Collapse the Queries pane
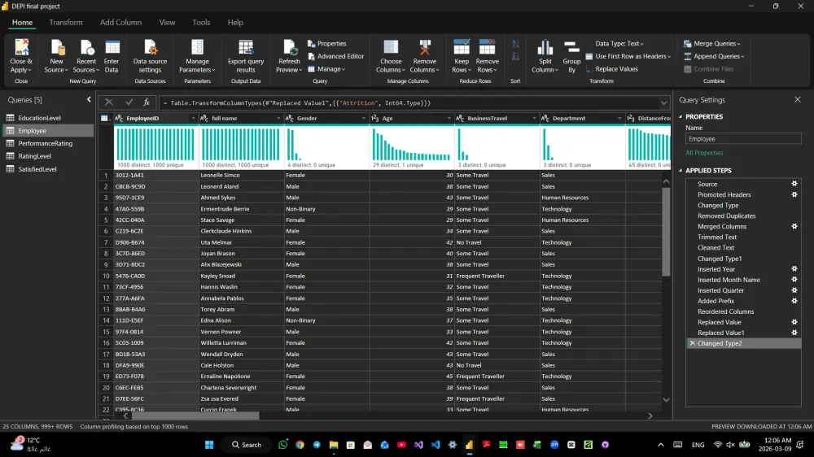The width and height of the screenshot is (814, 457). [x=89, y=99]
